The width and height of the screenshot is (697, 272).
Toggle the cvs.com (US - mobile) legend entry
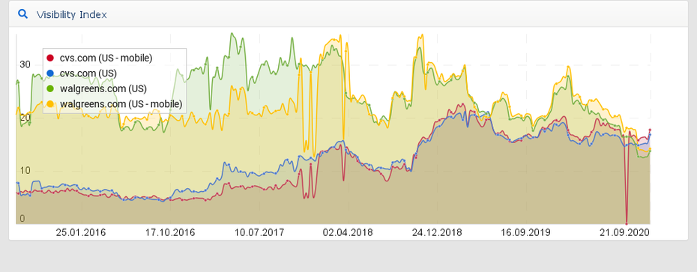[x=100, y=58]
